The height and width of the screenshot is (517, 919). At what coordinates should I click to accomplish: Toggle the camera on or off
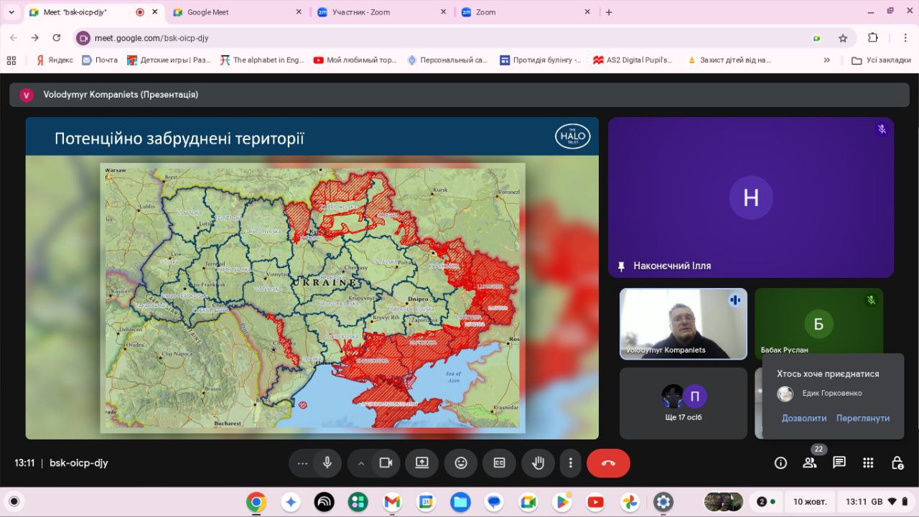(386, 463)
